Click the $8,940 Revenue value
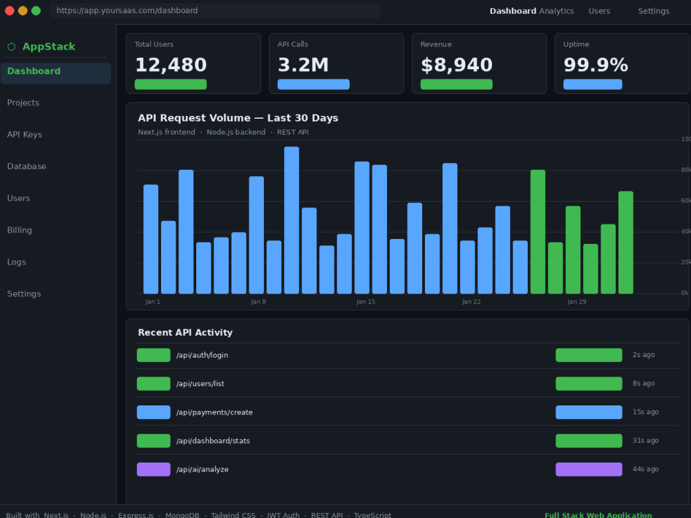The height and width of the screenshot is (518, 691). 457,65
